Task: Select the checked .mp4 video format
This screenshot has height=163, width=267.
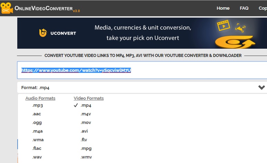Action: click(86, 105)
